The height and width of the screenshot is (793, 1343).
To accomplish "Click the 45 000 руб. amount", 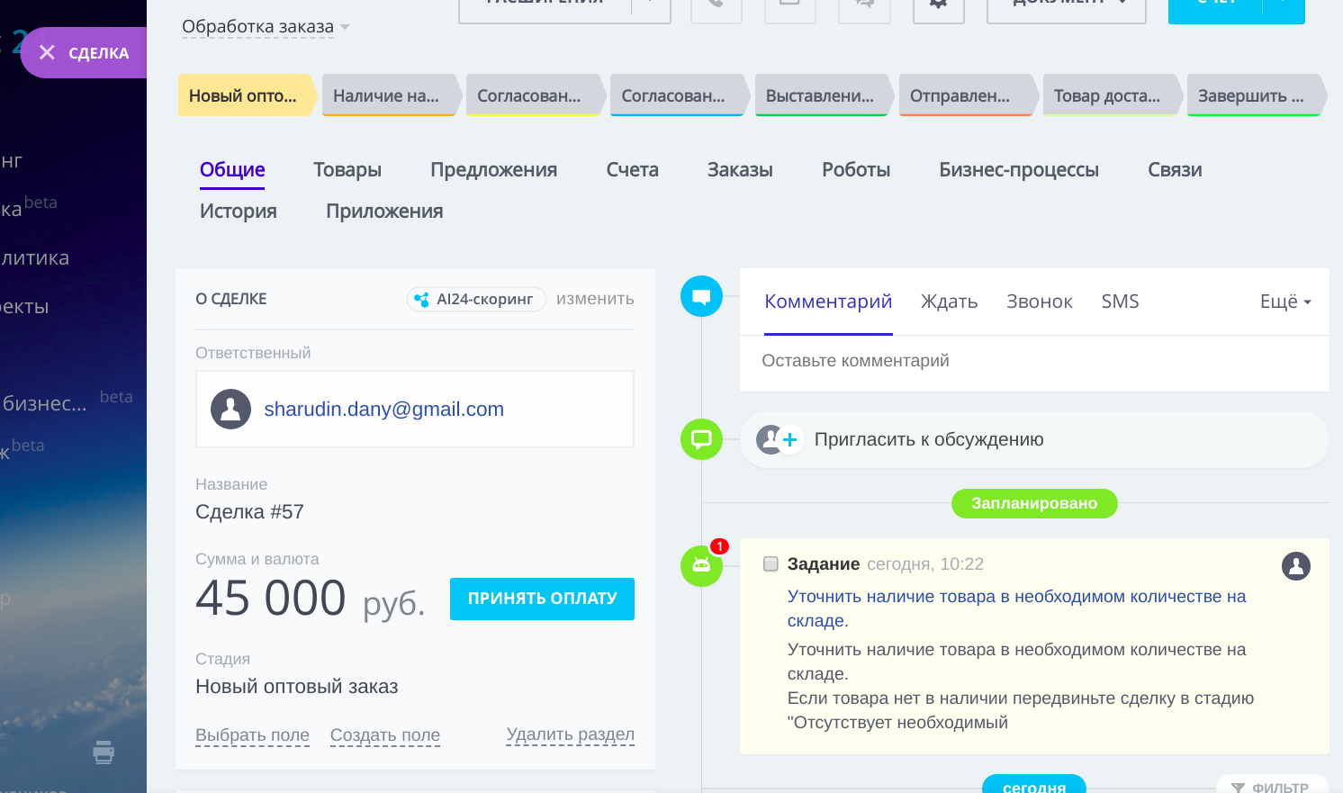I will click(x=310, y=599).
